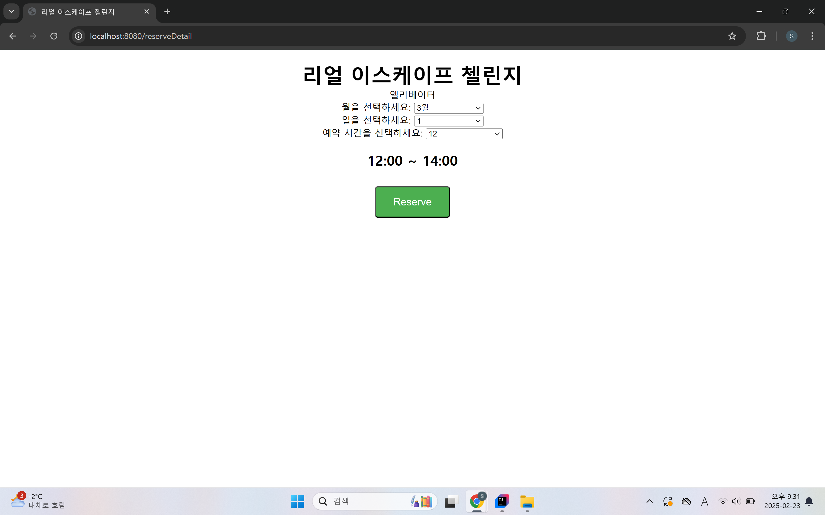This screenshot has width=825, height=515.
Task: Open the day dropdown showing 1
Action: coord(448,121)
